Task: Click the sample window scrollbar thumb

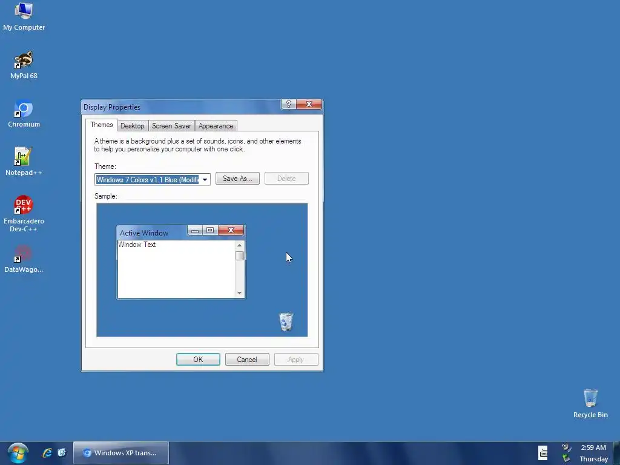Action: click(239, 256)
